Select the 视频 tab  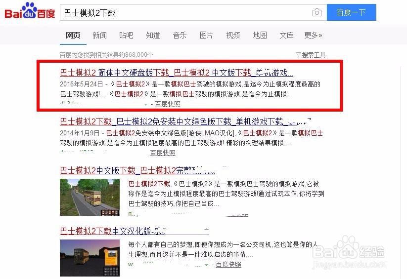point(233,35)
